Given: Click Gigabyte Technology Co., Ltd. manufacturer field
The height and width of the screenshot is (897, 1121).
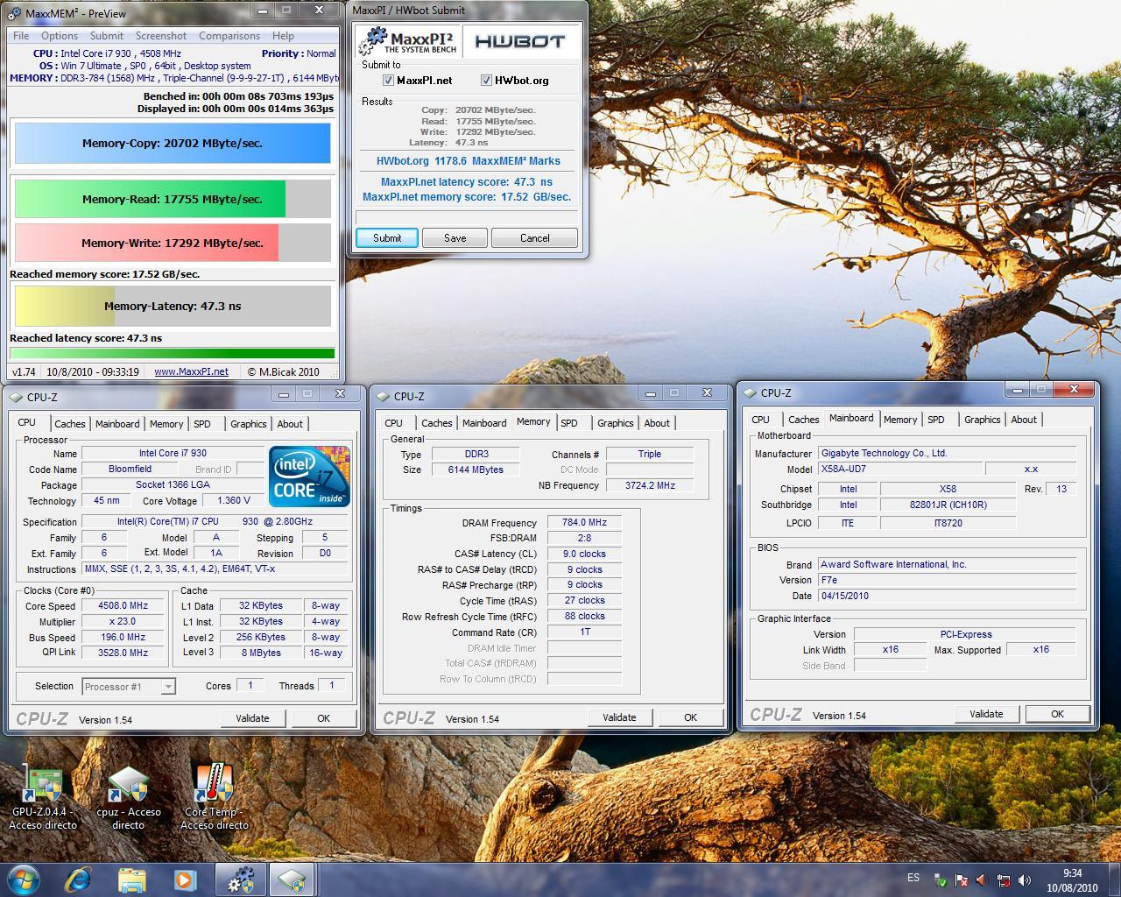Looking at the screenshot, I should 947,453.
